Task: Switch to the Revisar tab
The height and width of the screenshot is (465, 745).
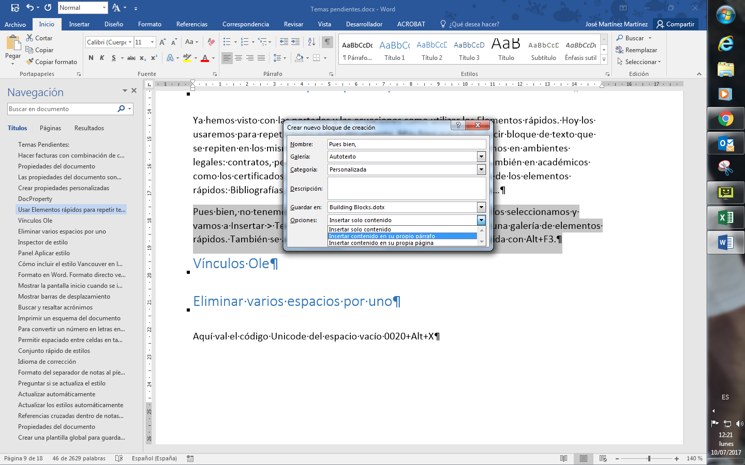Action: pyautogui.click(x=293, y=24)
